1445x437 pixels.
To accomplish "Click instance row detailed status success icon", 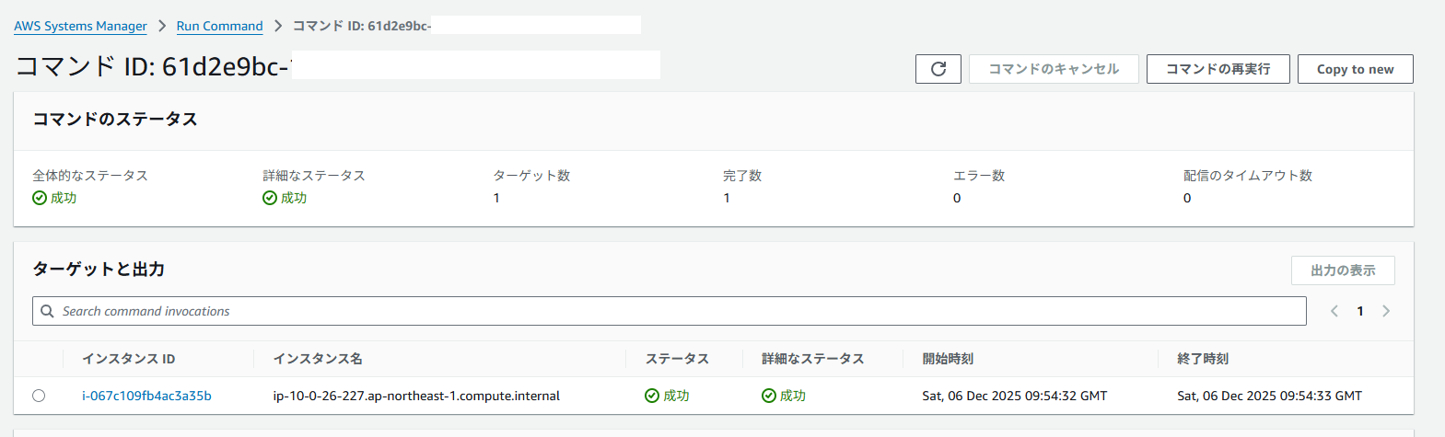I will pos(769,396).
